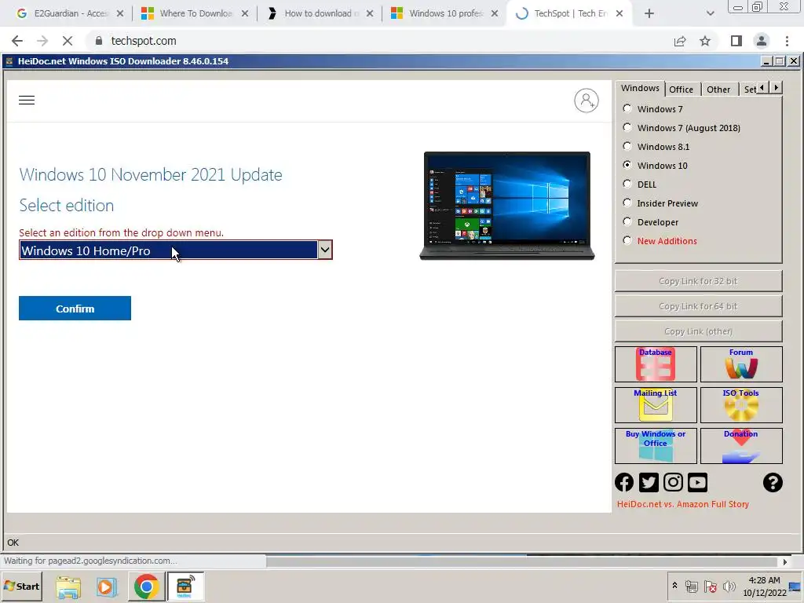Open Chrome three-dot menu
Screen dimensions: 804x603
pyautogui.click(x=787, y=41)
